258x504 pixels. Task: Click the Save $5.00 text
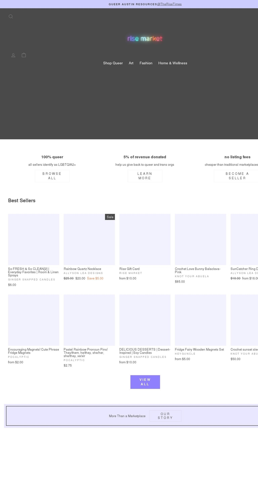(x=95, y=278)
